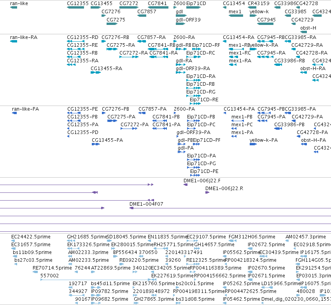Click the 557002 EST label

[x=50, y=276]
